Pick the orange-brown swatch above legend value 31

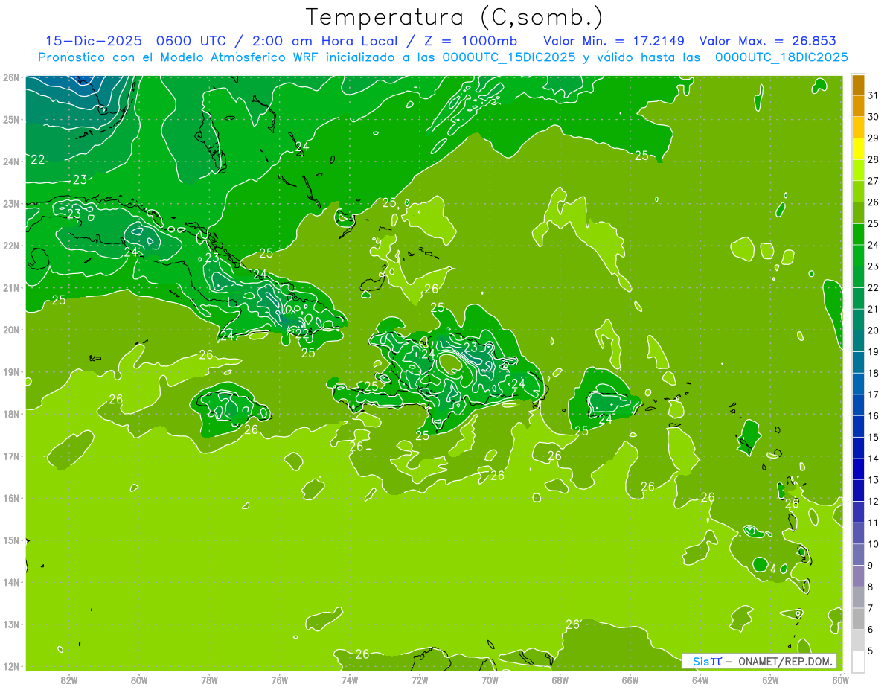coord(858,84)
